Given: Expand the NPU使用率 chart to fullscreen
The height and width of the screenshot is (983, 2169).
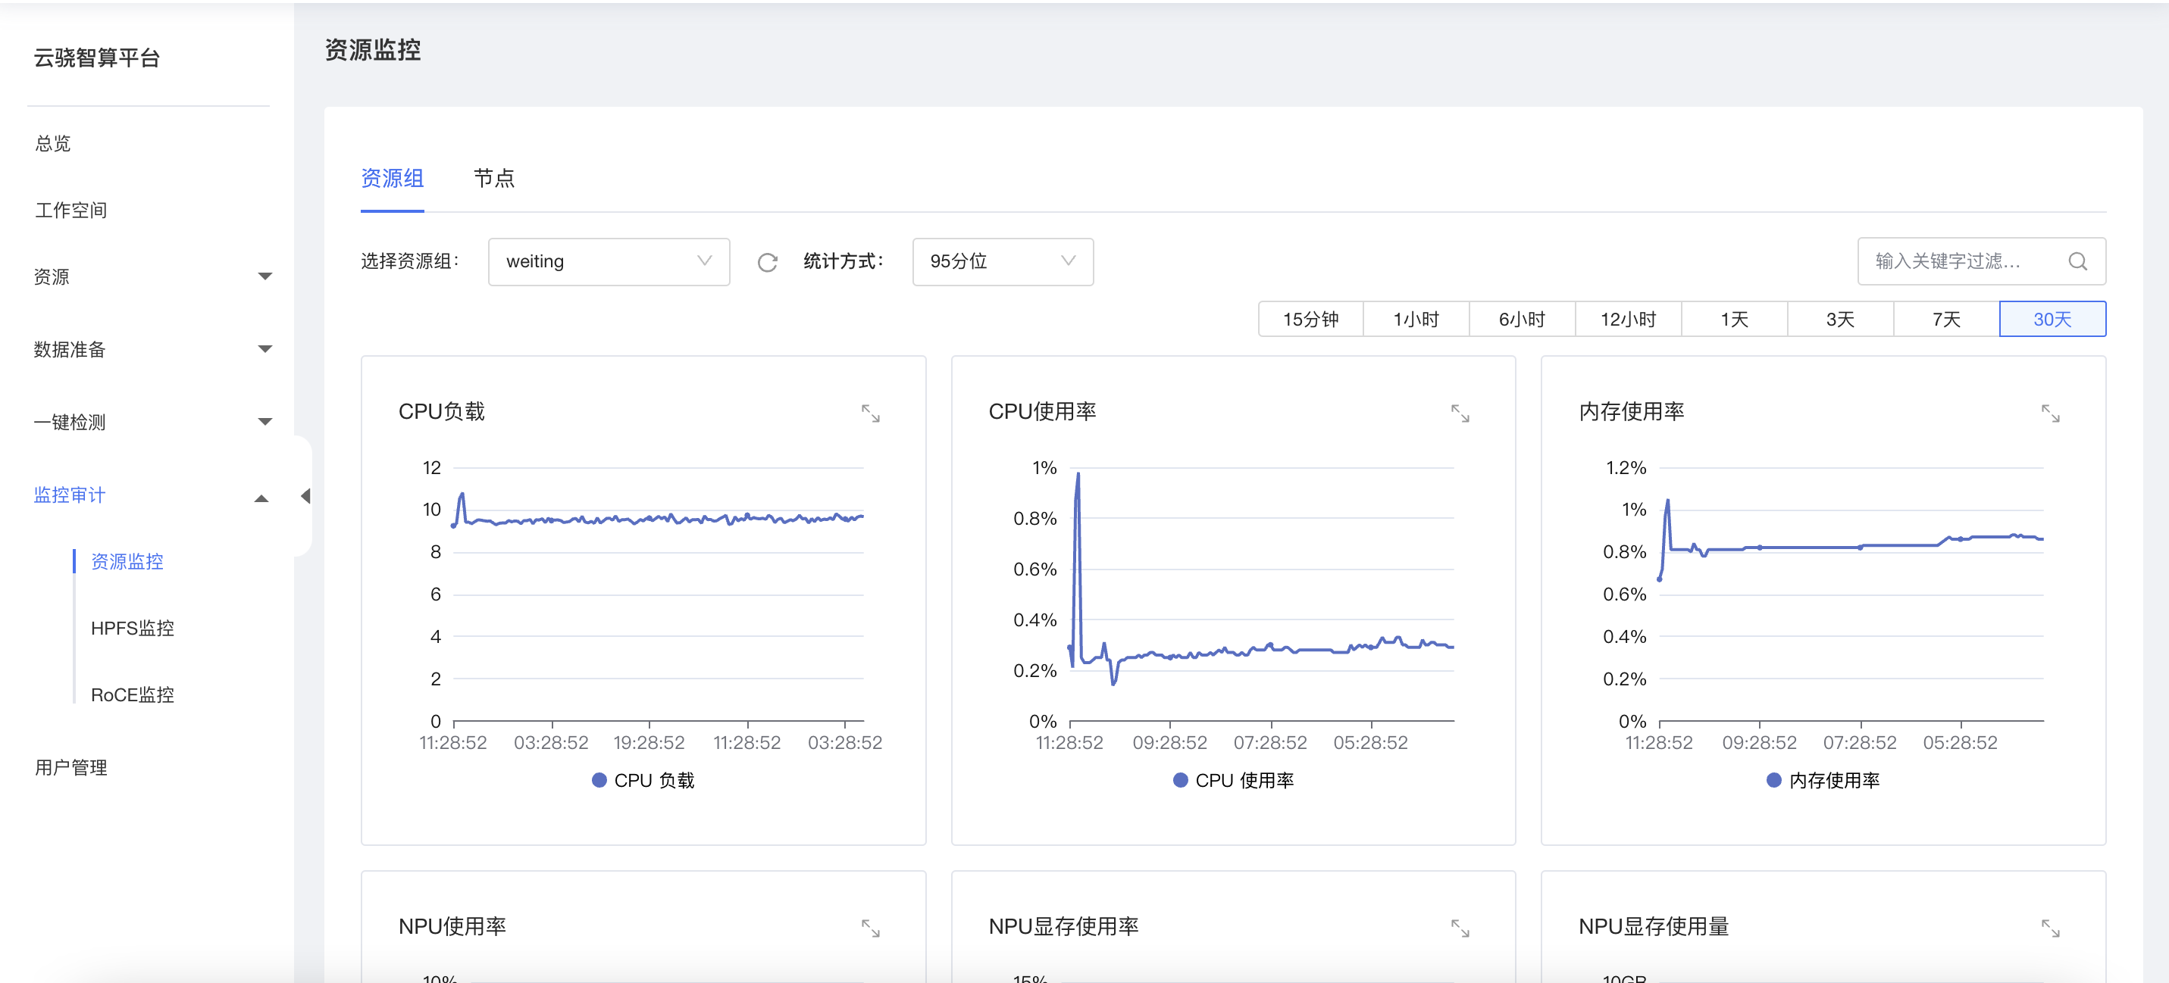Looking at the screenshot, I should pos(870,928).
